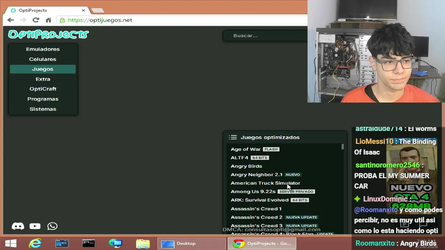Image resolution: width=445 pixels, height=250 pixels.
Task: Open Age of War game entry
Action: [x=245, y=149]
